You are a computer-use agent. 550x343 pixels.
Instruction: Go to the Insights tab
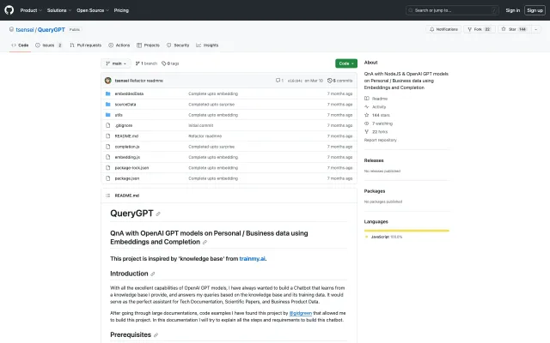coord(208,45)
